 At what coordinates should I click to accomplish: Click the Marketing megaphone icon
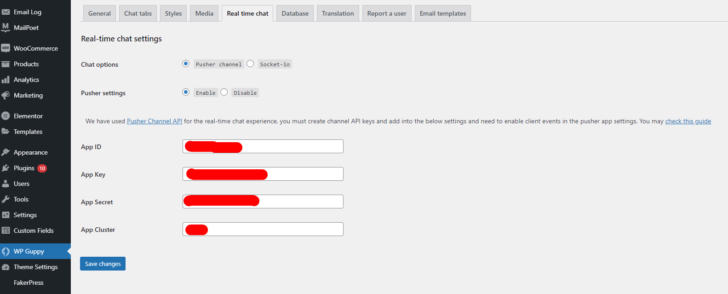pyautogui.click(x=6, y=95)
